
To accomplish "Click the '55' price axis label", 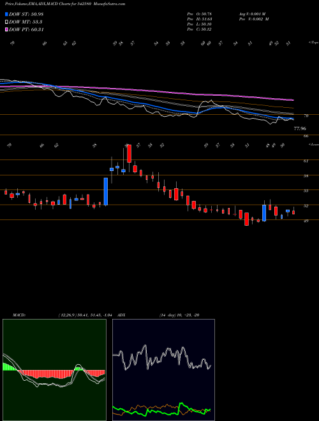I will coord(306,191).
